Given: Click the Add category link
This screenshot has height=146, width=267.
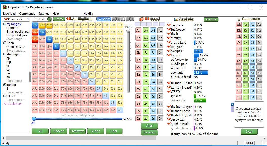Looking at the screenshot, I should pos(14,104).
